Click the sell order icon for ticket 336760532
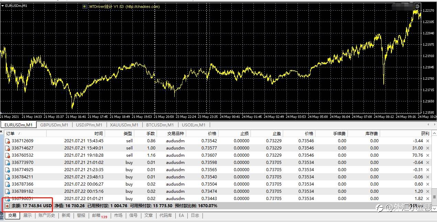Screen dimensions: 437x222 (x=7, y=155)
